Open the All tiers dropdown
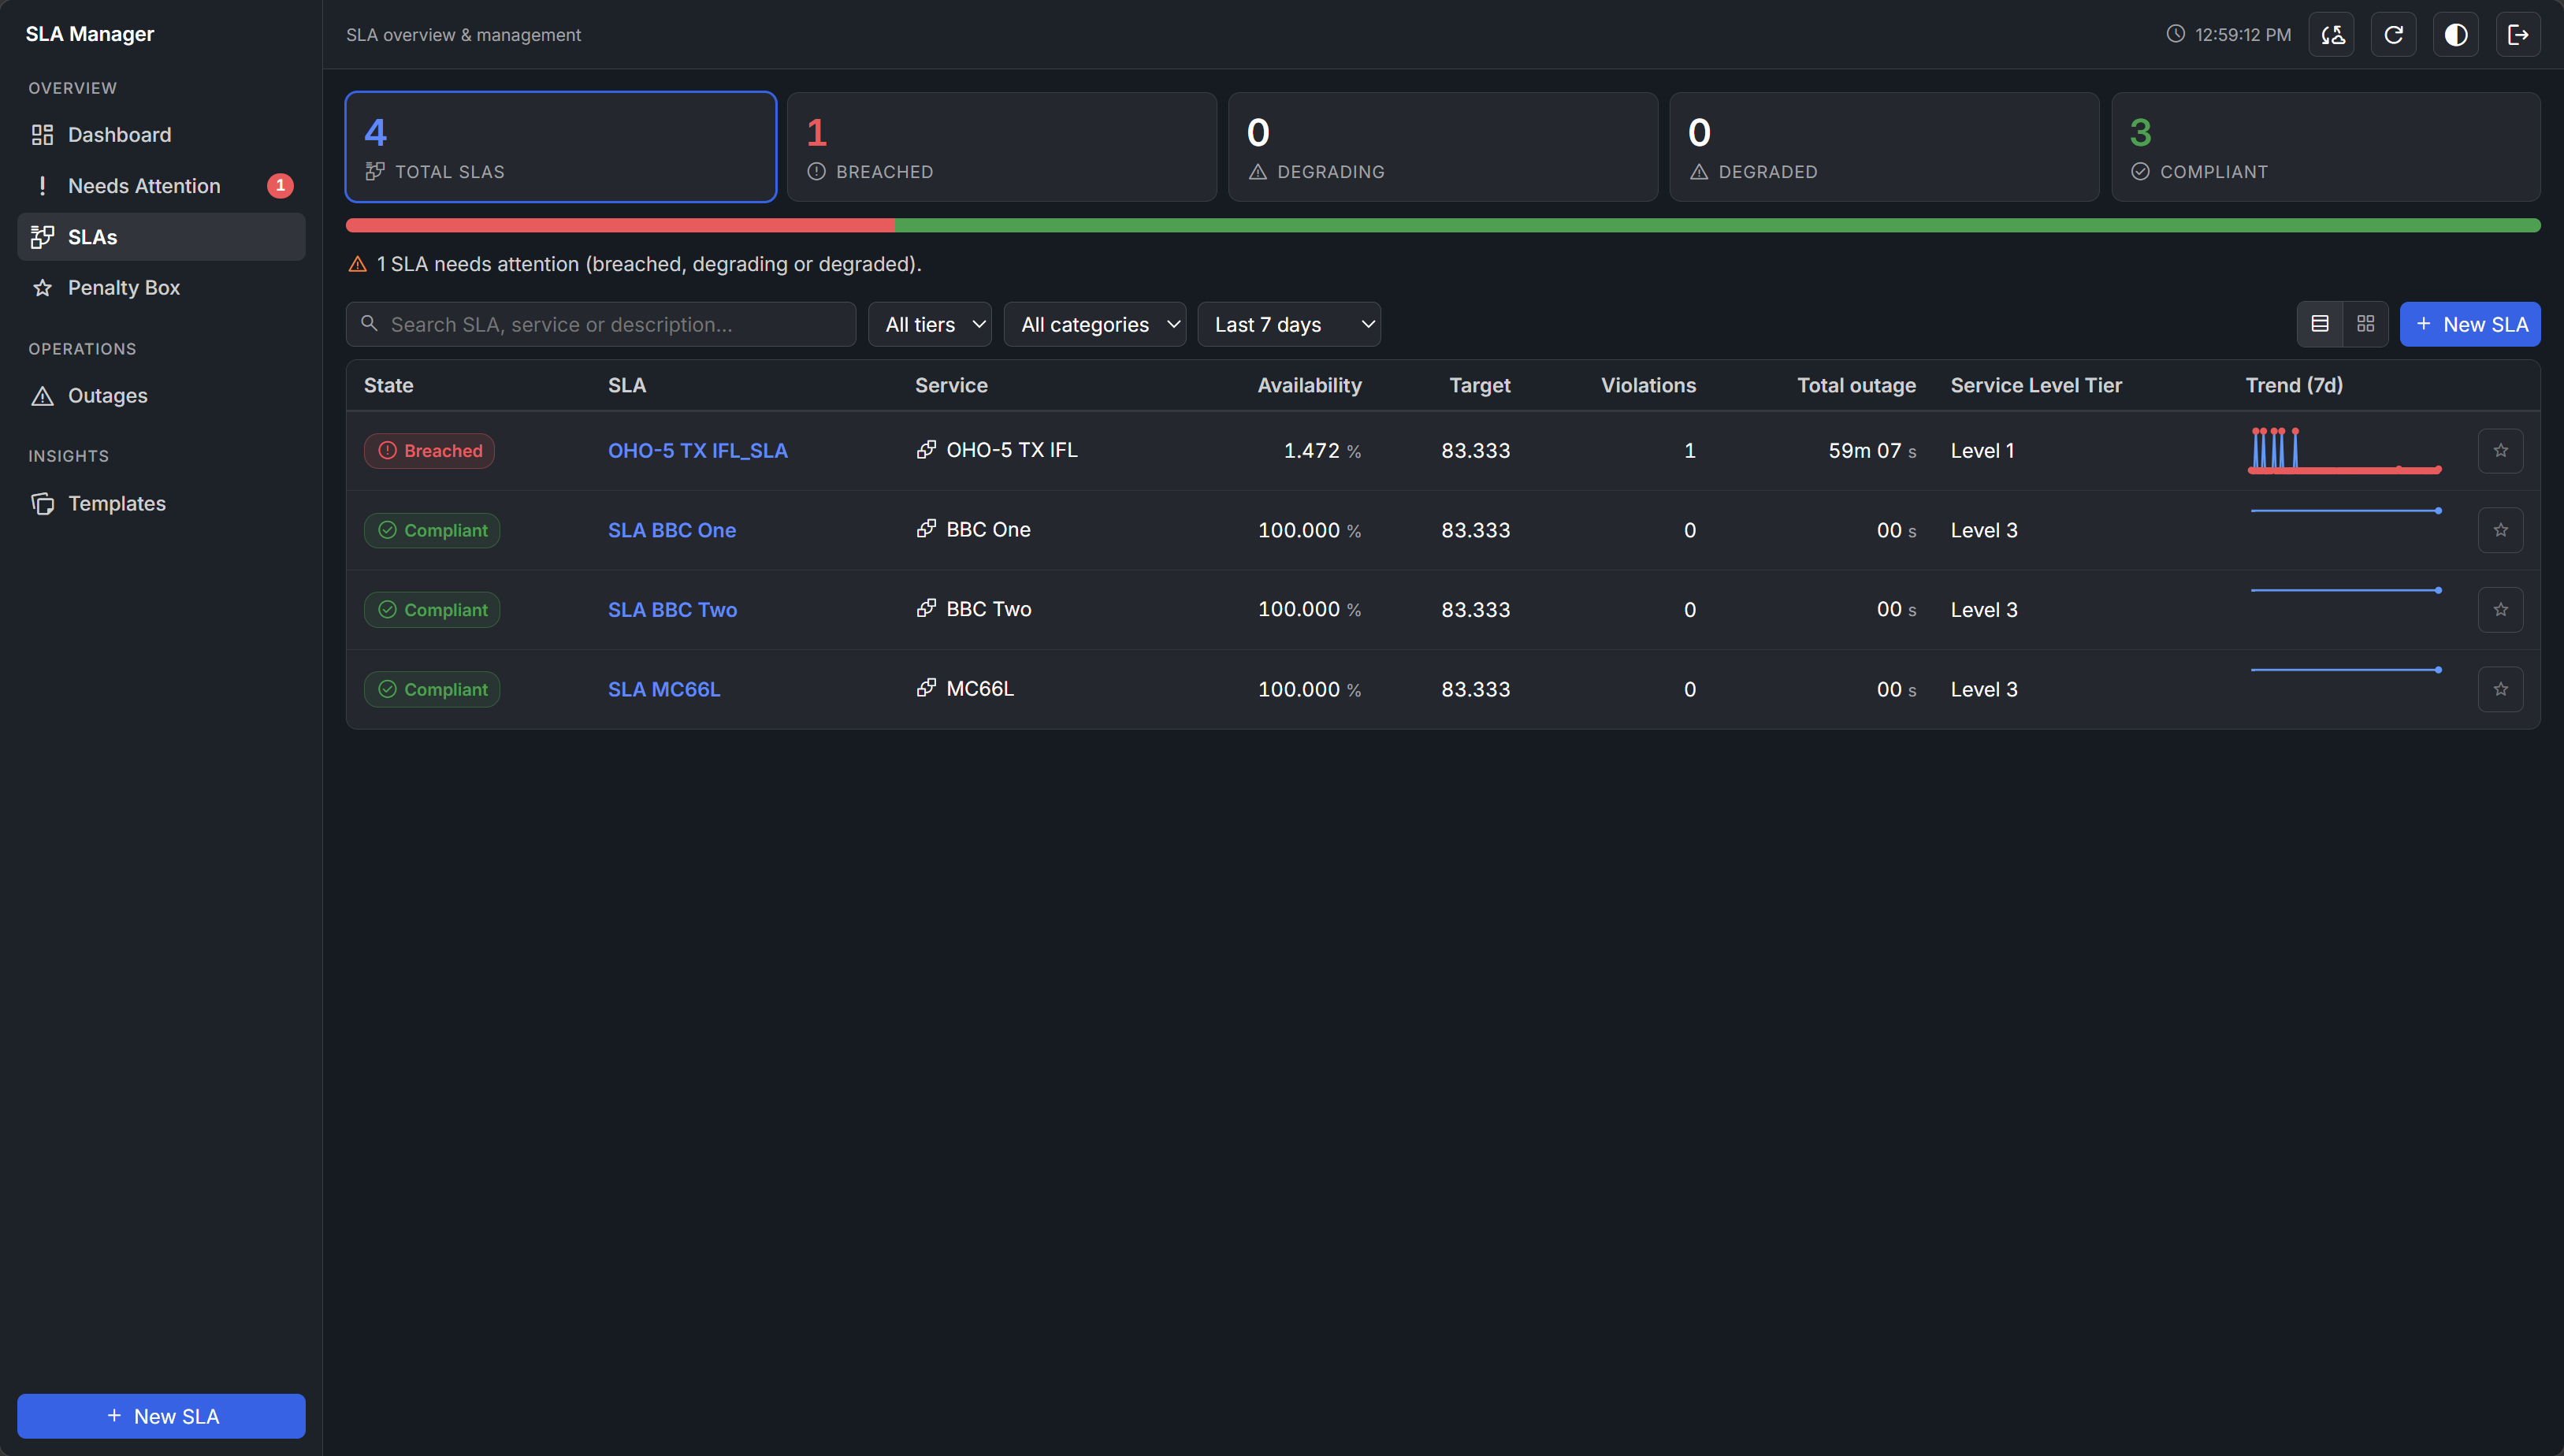Image resolution: width=2564 pixels, height=1456 pixels. (x=930, y=324)
